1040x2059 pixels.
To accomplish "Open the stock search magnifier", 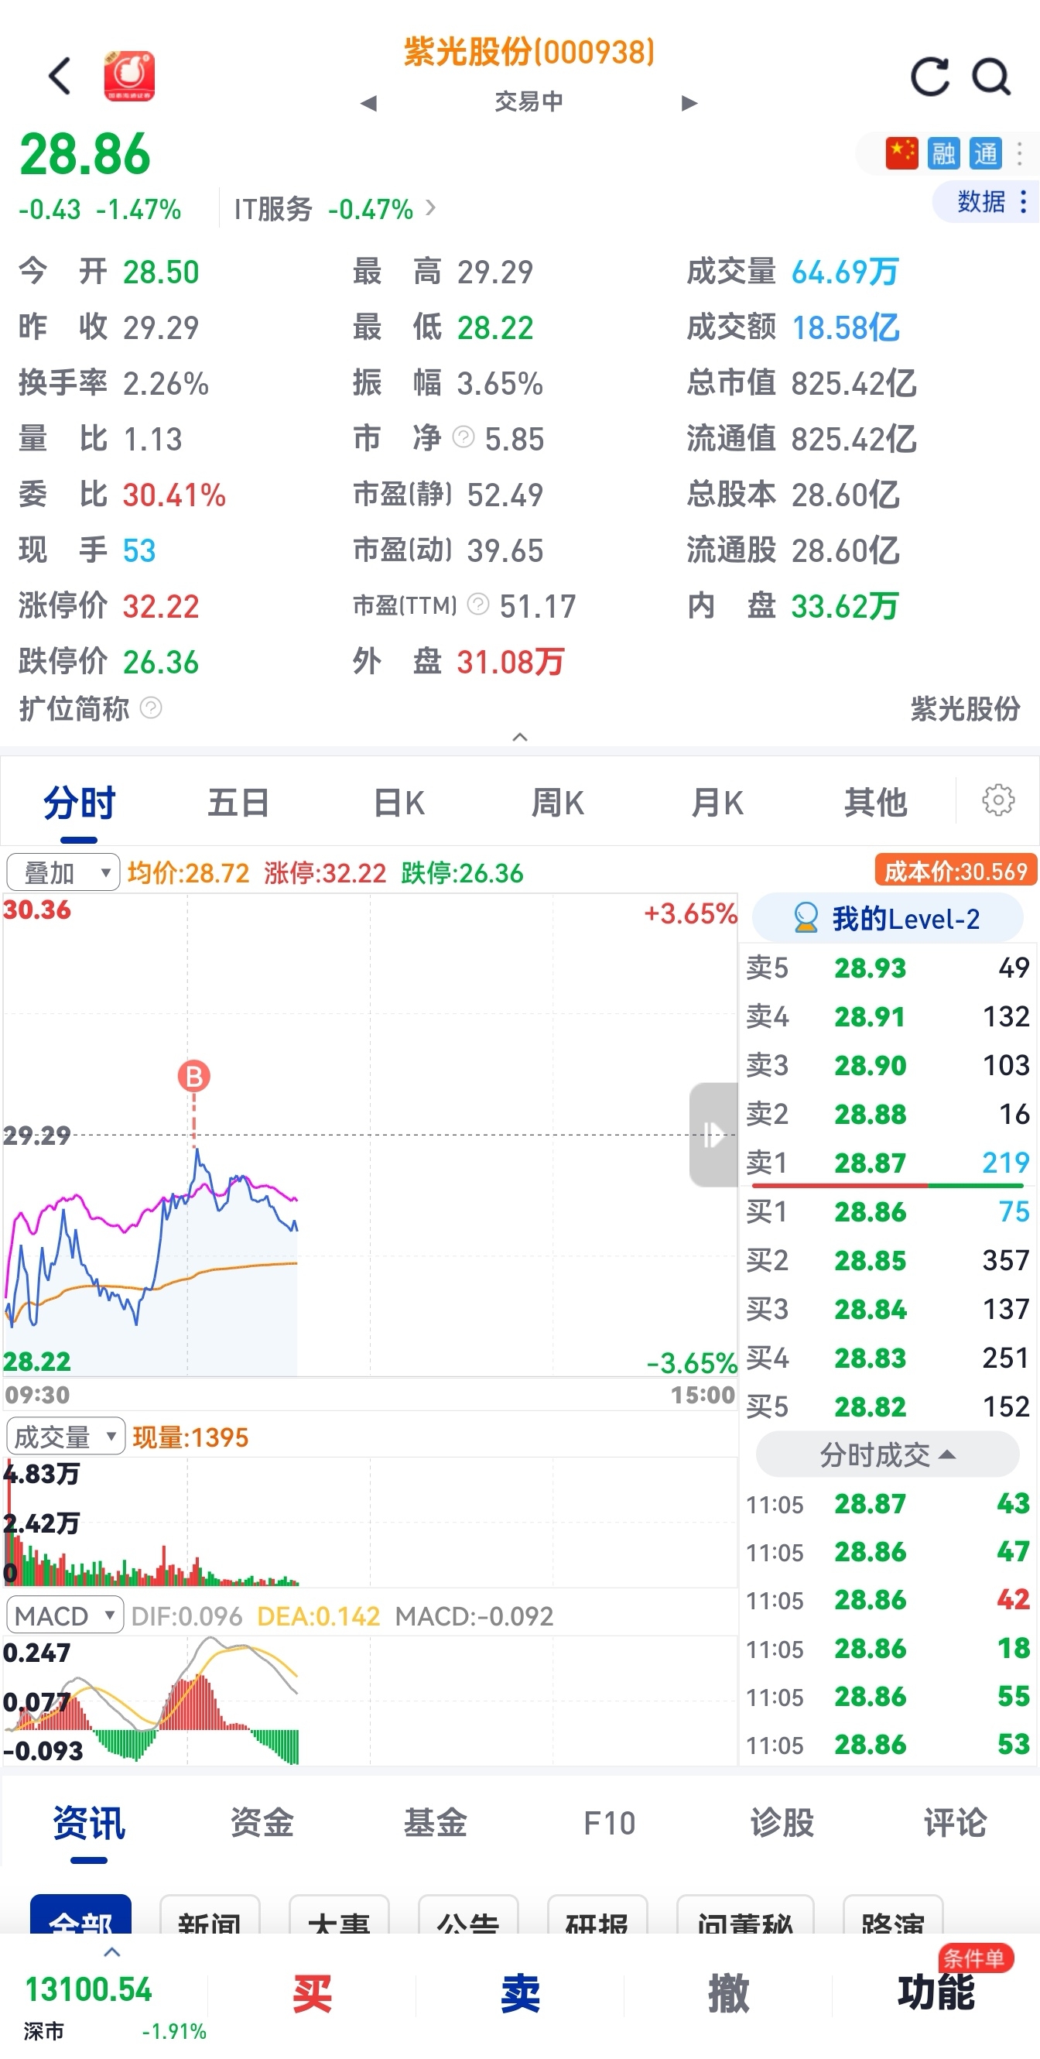I will point(990,77).
